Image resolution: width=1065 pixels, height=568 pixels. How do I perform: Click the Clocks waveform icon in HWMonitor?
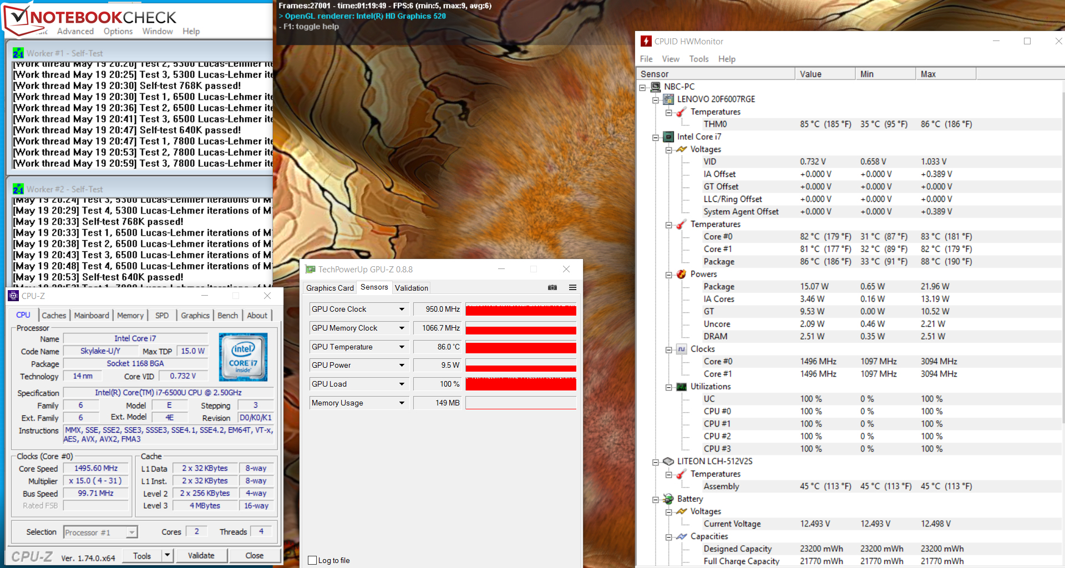[x=682, y=349]
